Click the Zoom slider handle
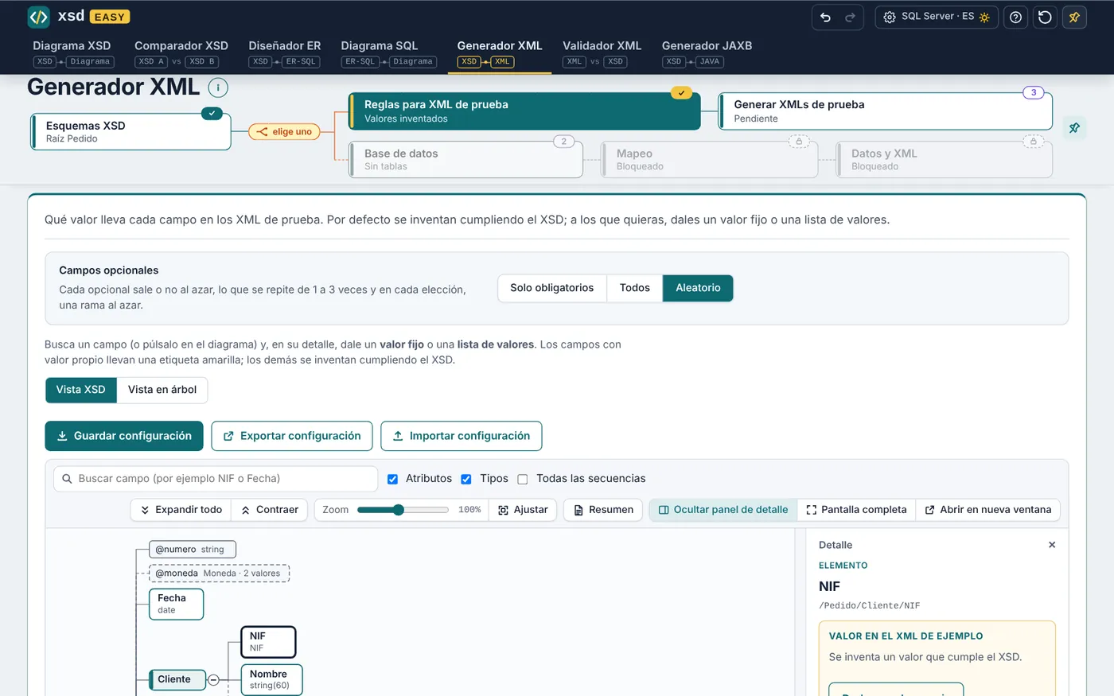 (399, 510)
